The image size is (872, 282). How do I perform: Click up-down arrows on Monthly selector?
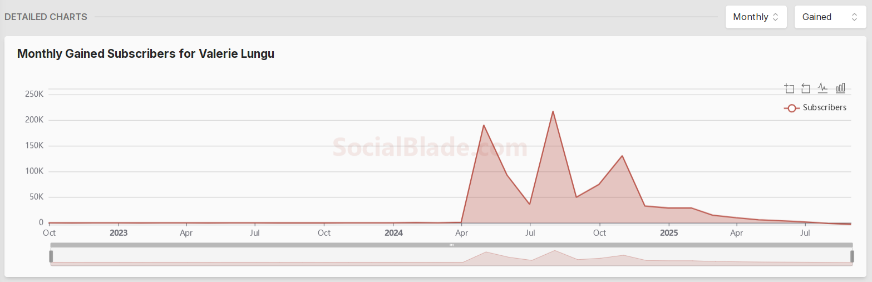click(x=775, y=17)
